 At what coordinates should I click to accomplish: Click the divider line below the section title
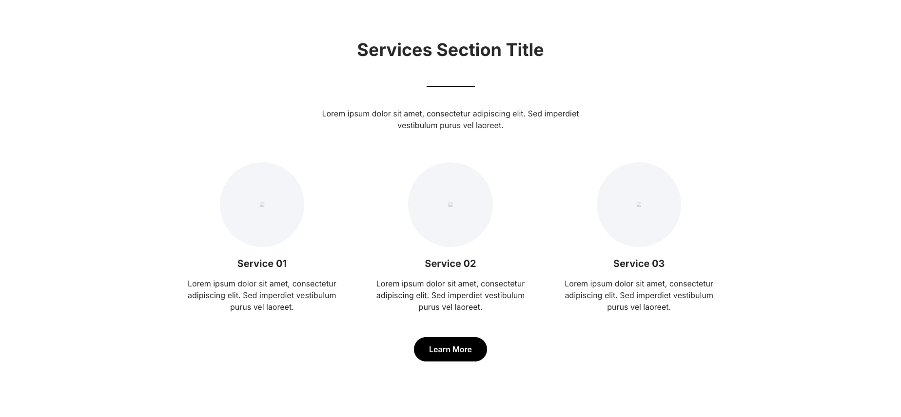(x=450, y=86)
